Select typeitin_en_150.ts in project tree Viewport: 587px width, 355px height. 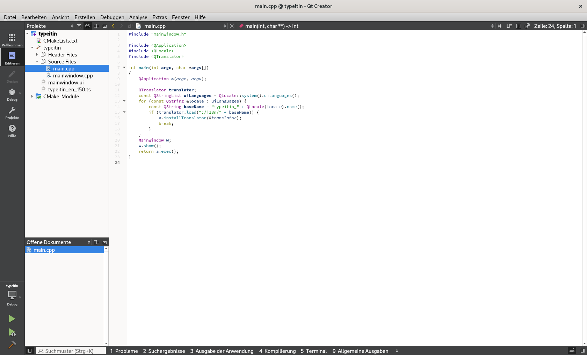69,89
